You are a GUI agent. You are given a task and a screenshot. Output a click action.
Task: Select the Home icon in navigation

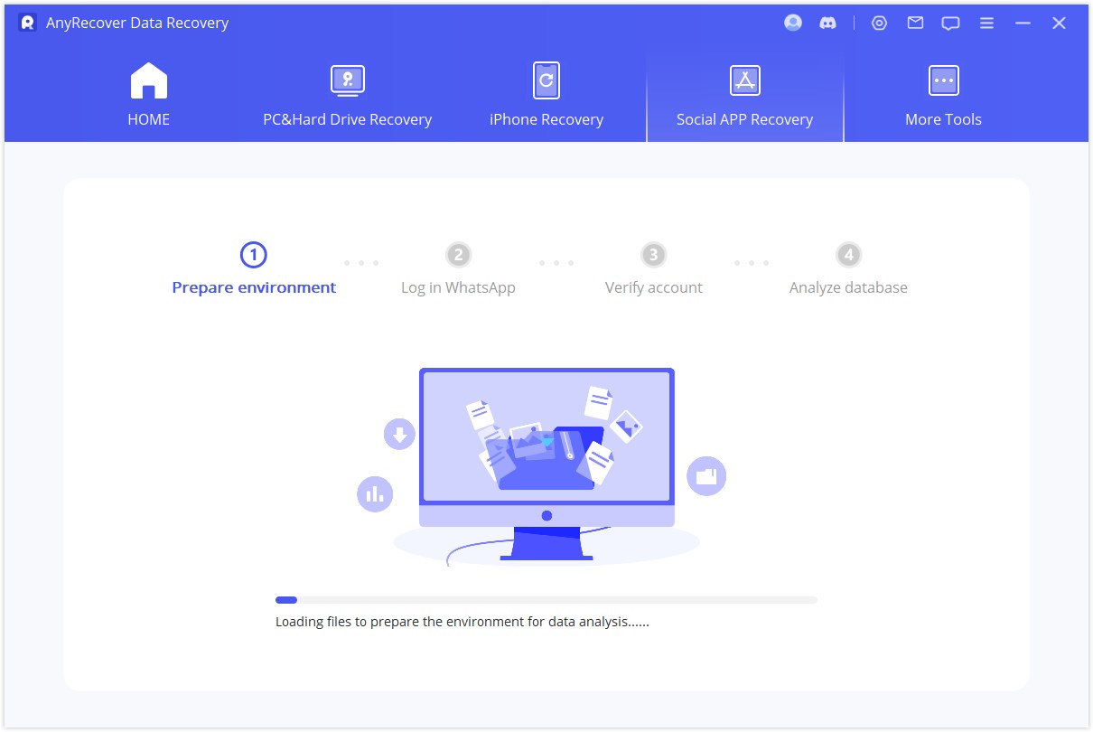coord(148,80)
